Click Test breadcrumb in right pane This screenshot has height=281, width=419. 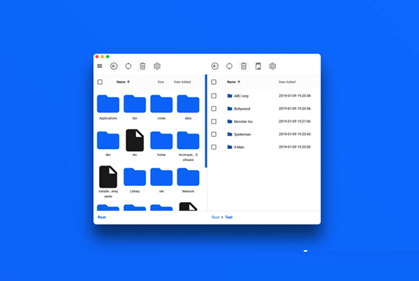(x=229, y=217)
